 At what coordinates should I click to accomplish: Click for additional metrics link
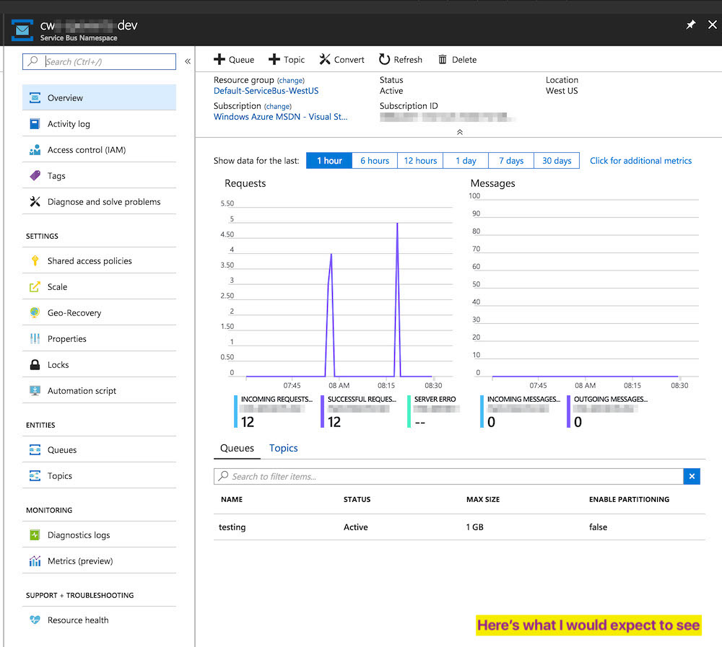[640, 161]
